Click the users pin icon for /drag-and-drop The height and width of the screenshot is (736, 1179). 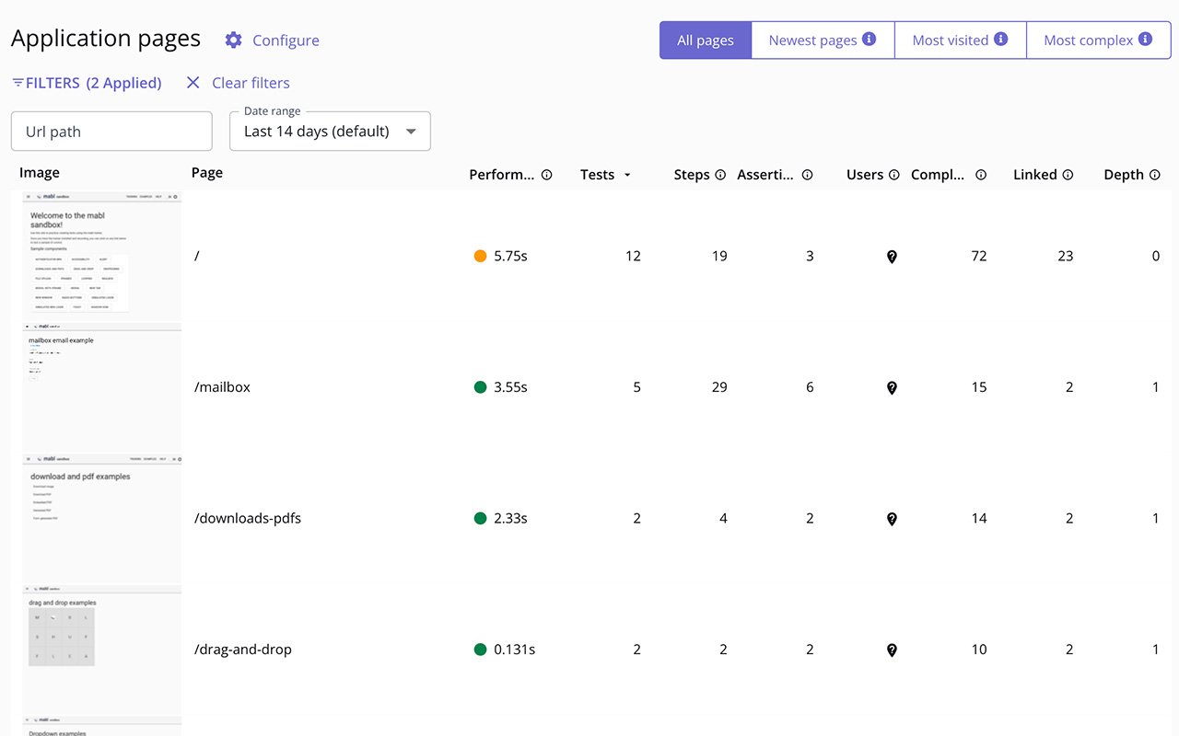click(x=892, y=650)
